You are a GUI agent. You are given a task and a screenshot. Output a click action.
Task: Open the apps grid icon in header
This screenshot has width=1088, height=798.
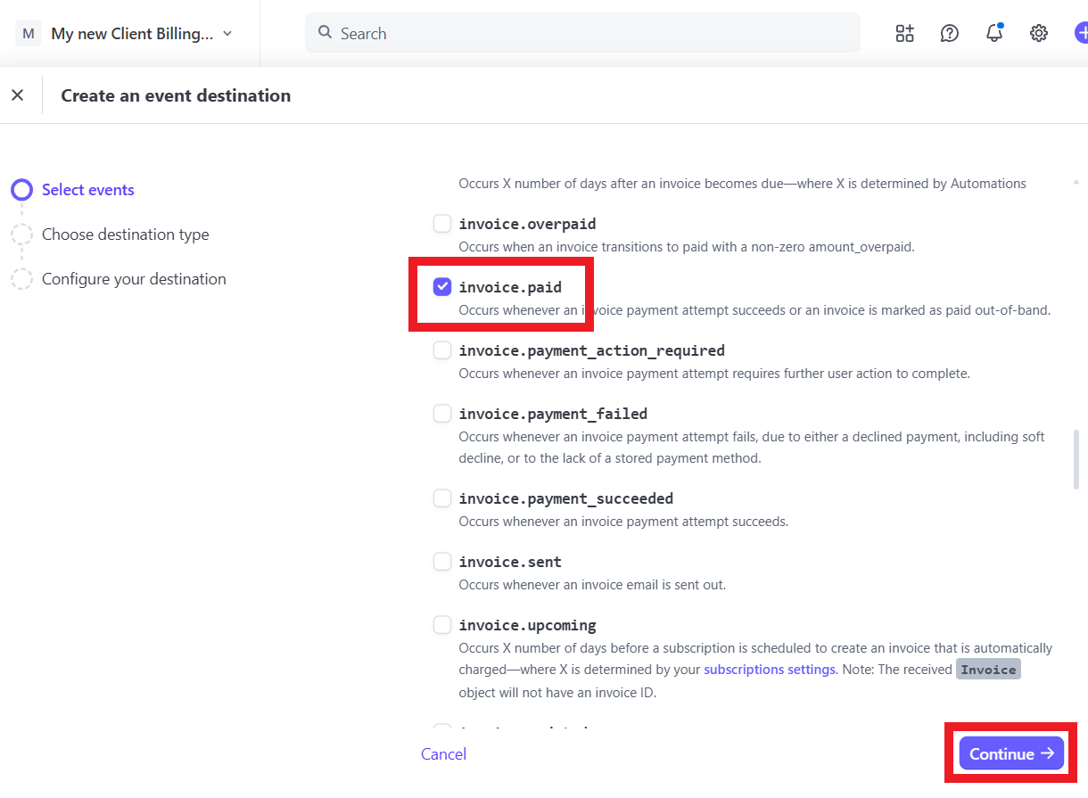point(904,34)
